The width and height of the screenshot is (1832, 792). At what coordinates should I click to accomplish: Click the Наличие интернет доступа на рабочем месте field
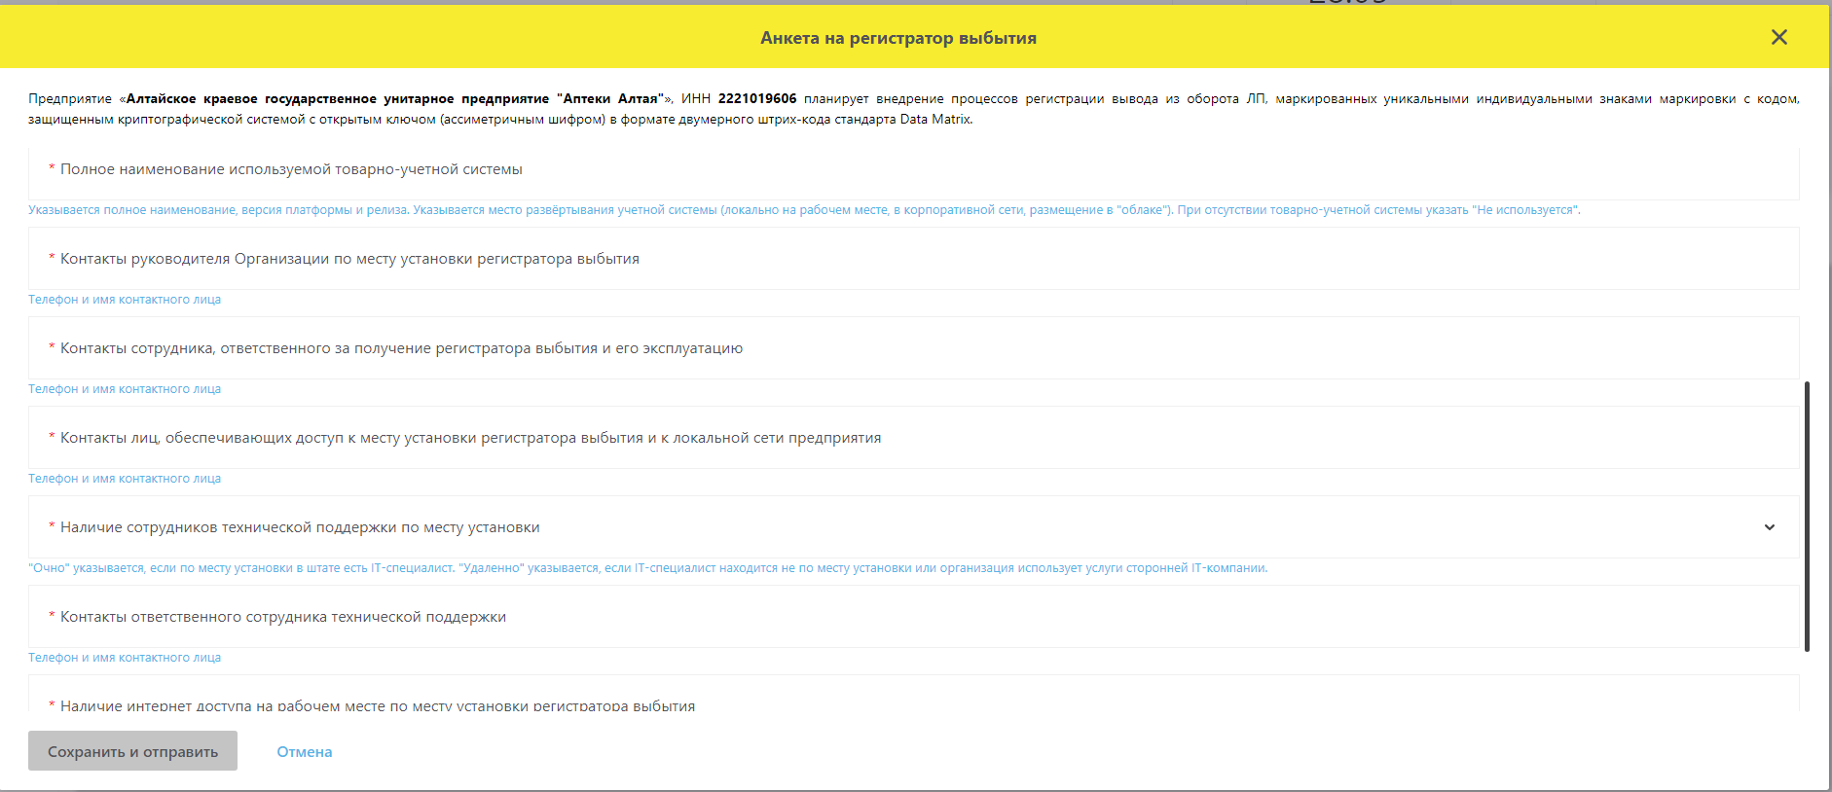[x=913, y=695]
